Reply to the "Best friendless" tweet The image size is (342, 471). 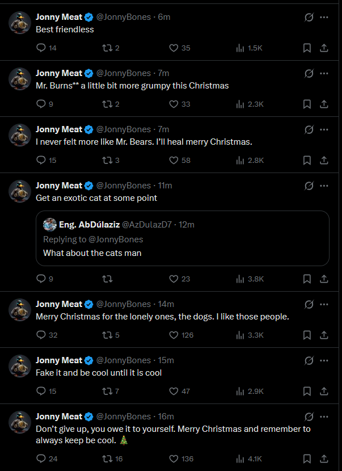(41, 48)
